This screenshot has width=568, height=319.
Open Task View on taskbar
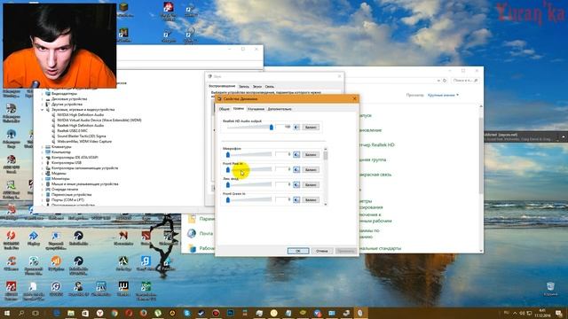35,313
